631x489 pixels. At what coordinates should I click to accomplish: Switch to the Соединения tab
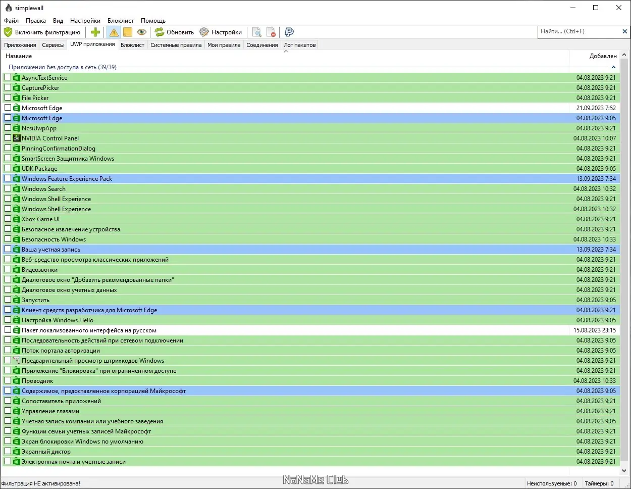pos(262,45)
